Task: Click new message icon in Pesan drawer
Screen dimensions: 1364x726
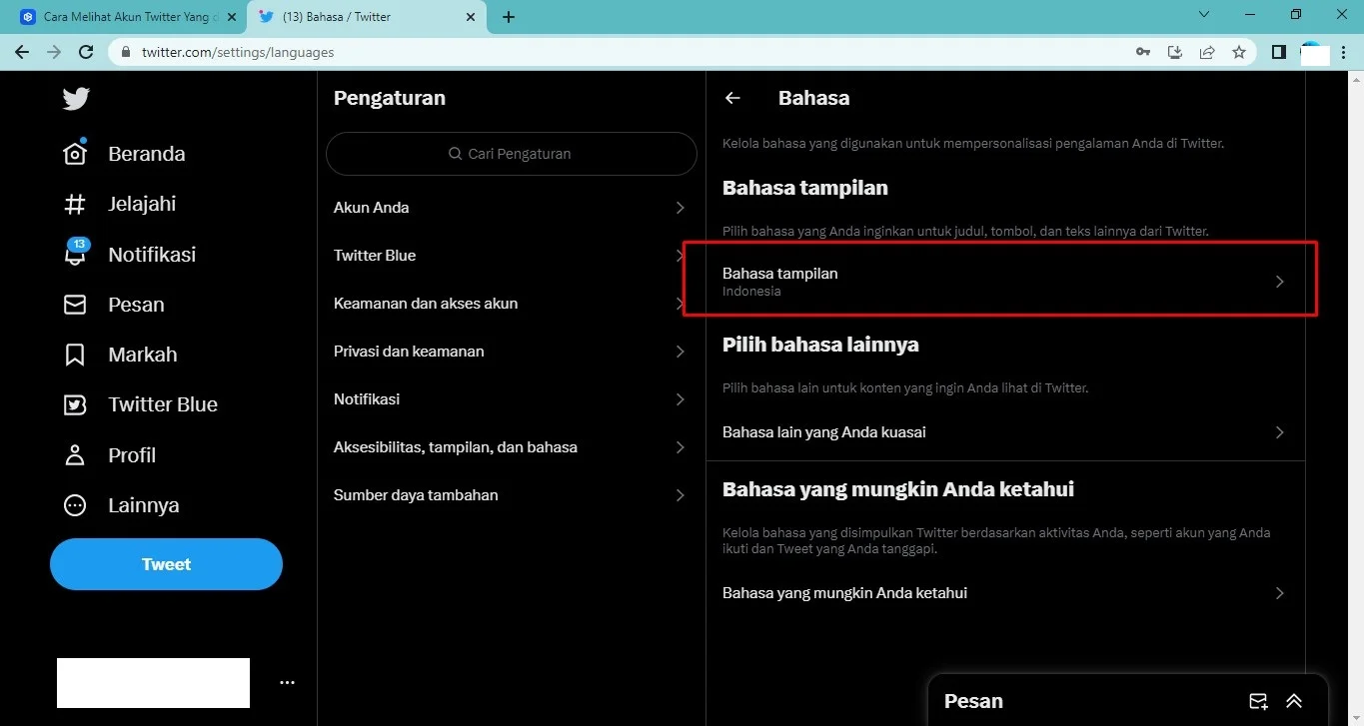Action: coord(1258,701)
